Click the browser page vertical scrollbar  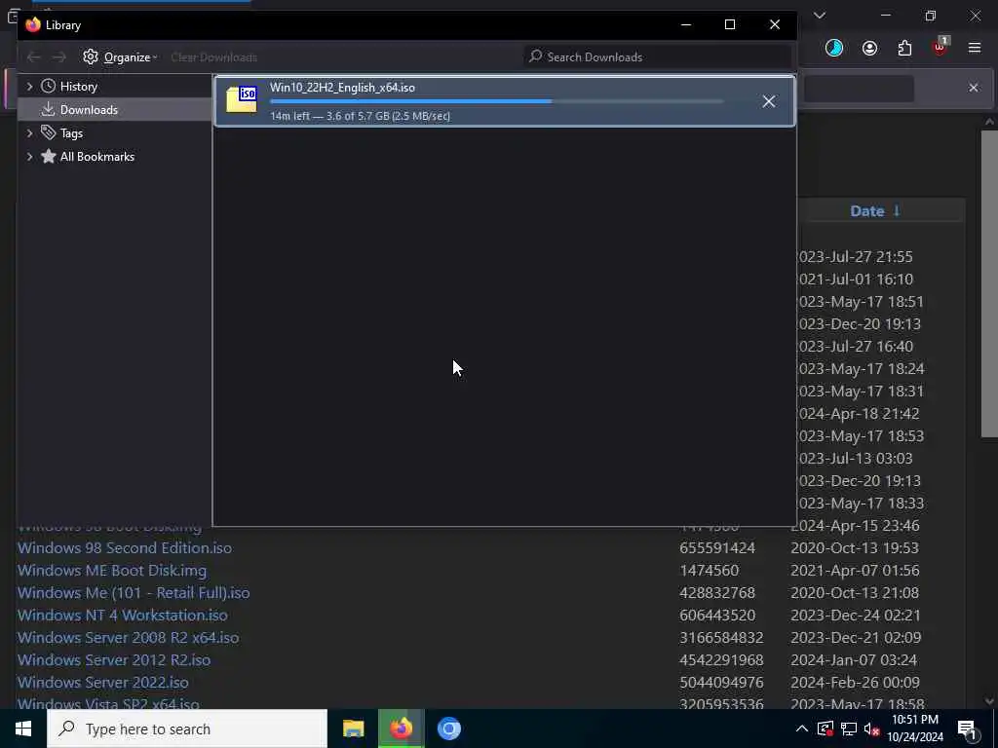989,283
